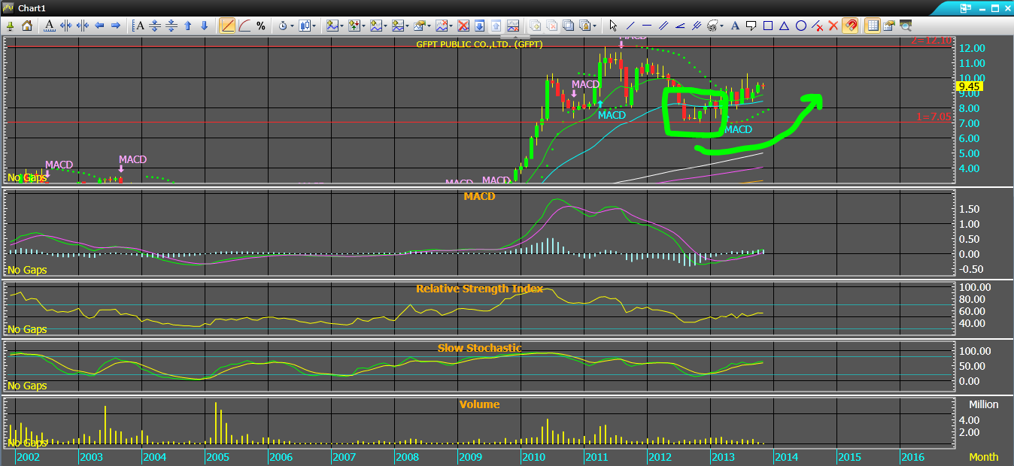The height and width of the screenshot is (466, 1014).
Task: Click the Month period label
Action: click(x=984, y=457)
